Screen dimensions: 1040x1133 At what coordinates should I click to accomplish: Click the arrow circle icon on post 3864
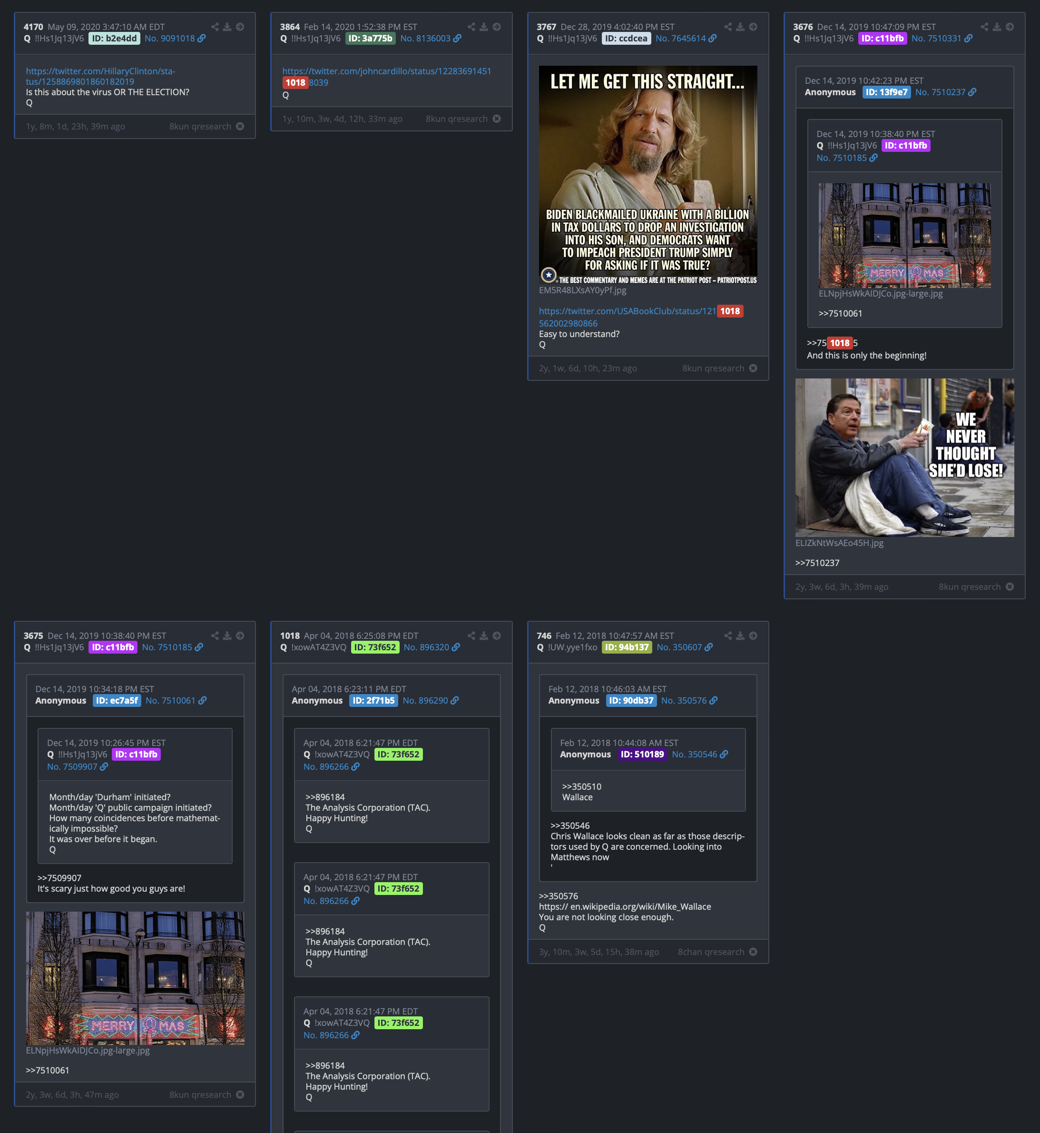[497, 27]
